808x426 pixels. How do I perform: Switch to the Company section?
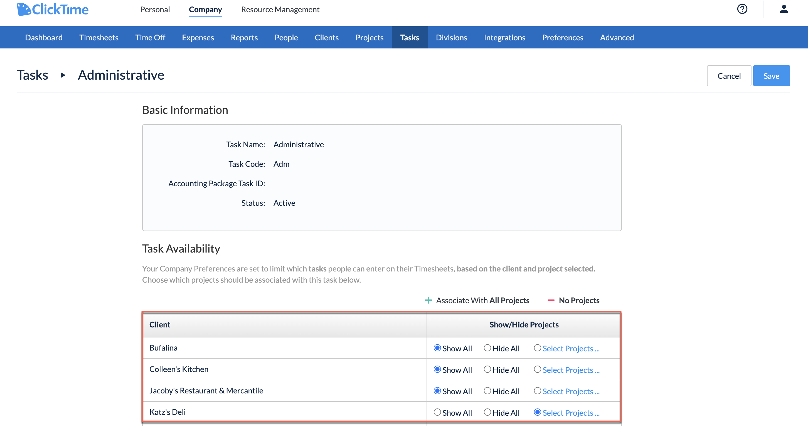205,9
